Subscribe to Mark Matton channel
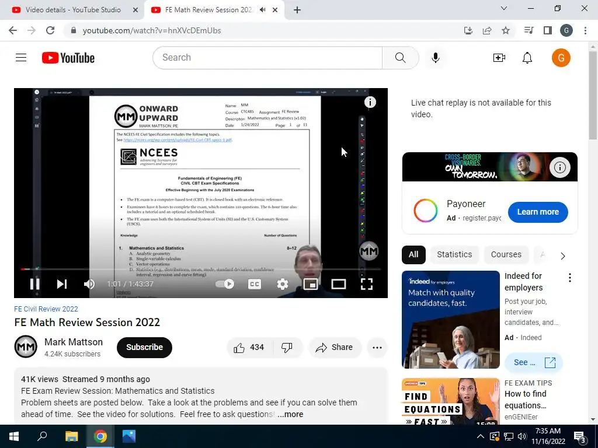Viewport: 598px width, 448px height. 145,348
